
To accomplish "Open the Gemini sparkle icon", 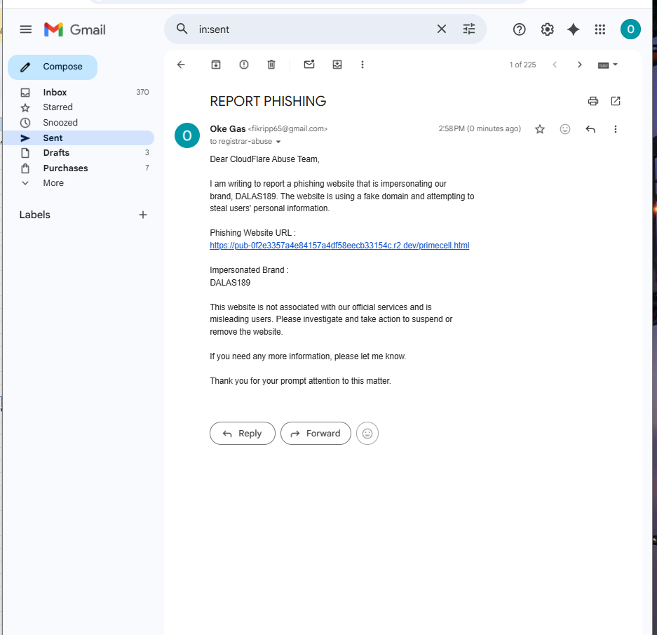I will tap(573, 29).
